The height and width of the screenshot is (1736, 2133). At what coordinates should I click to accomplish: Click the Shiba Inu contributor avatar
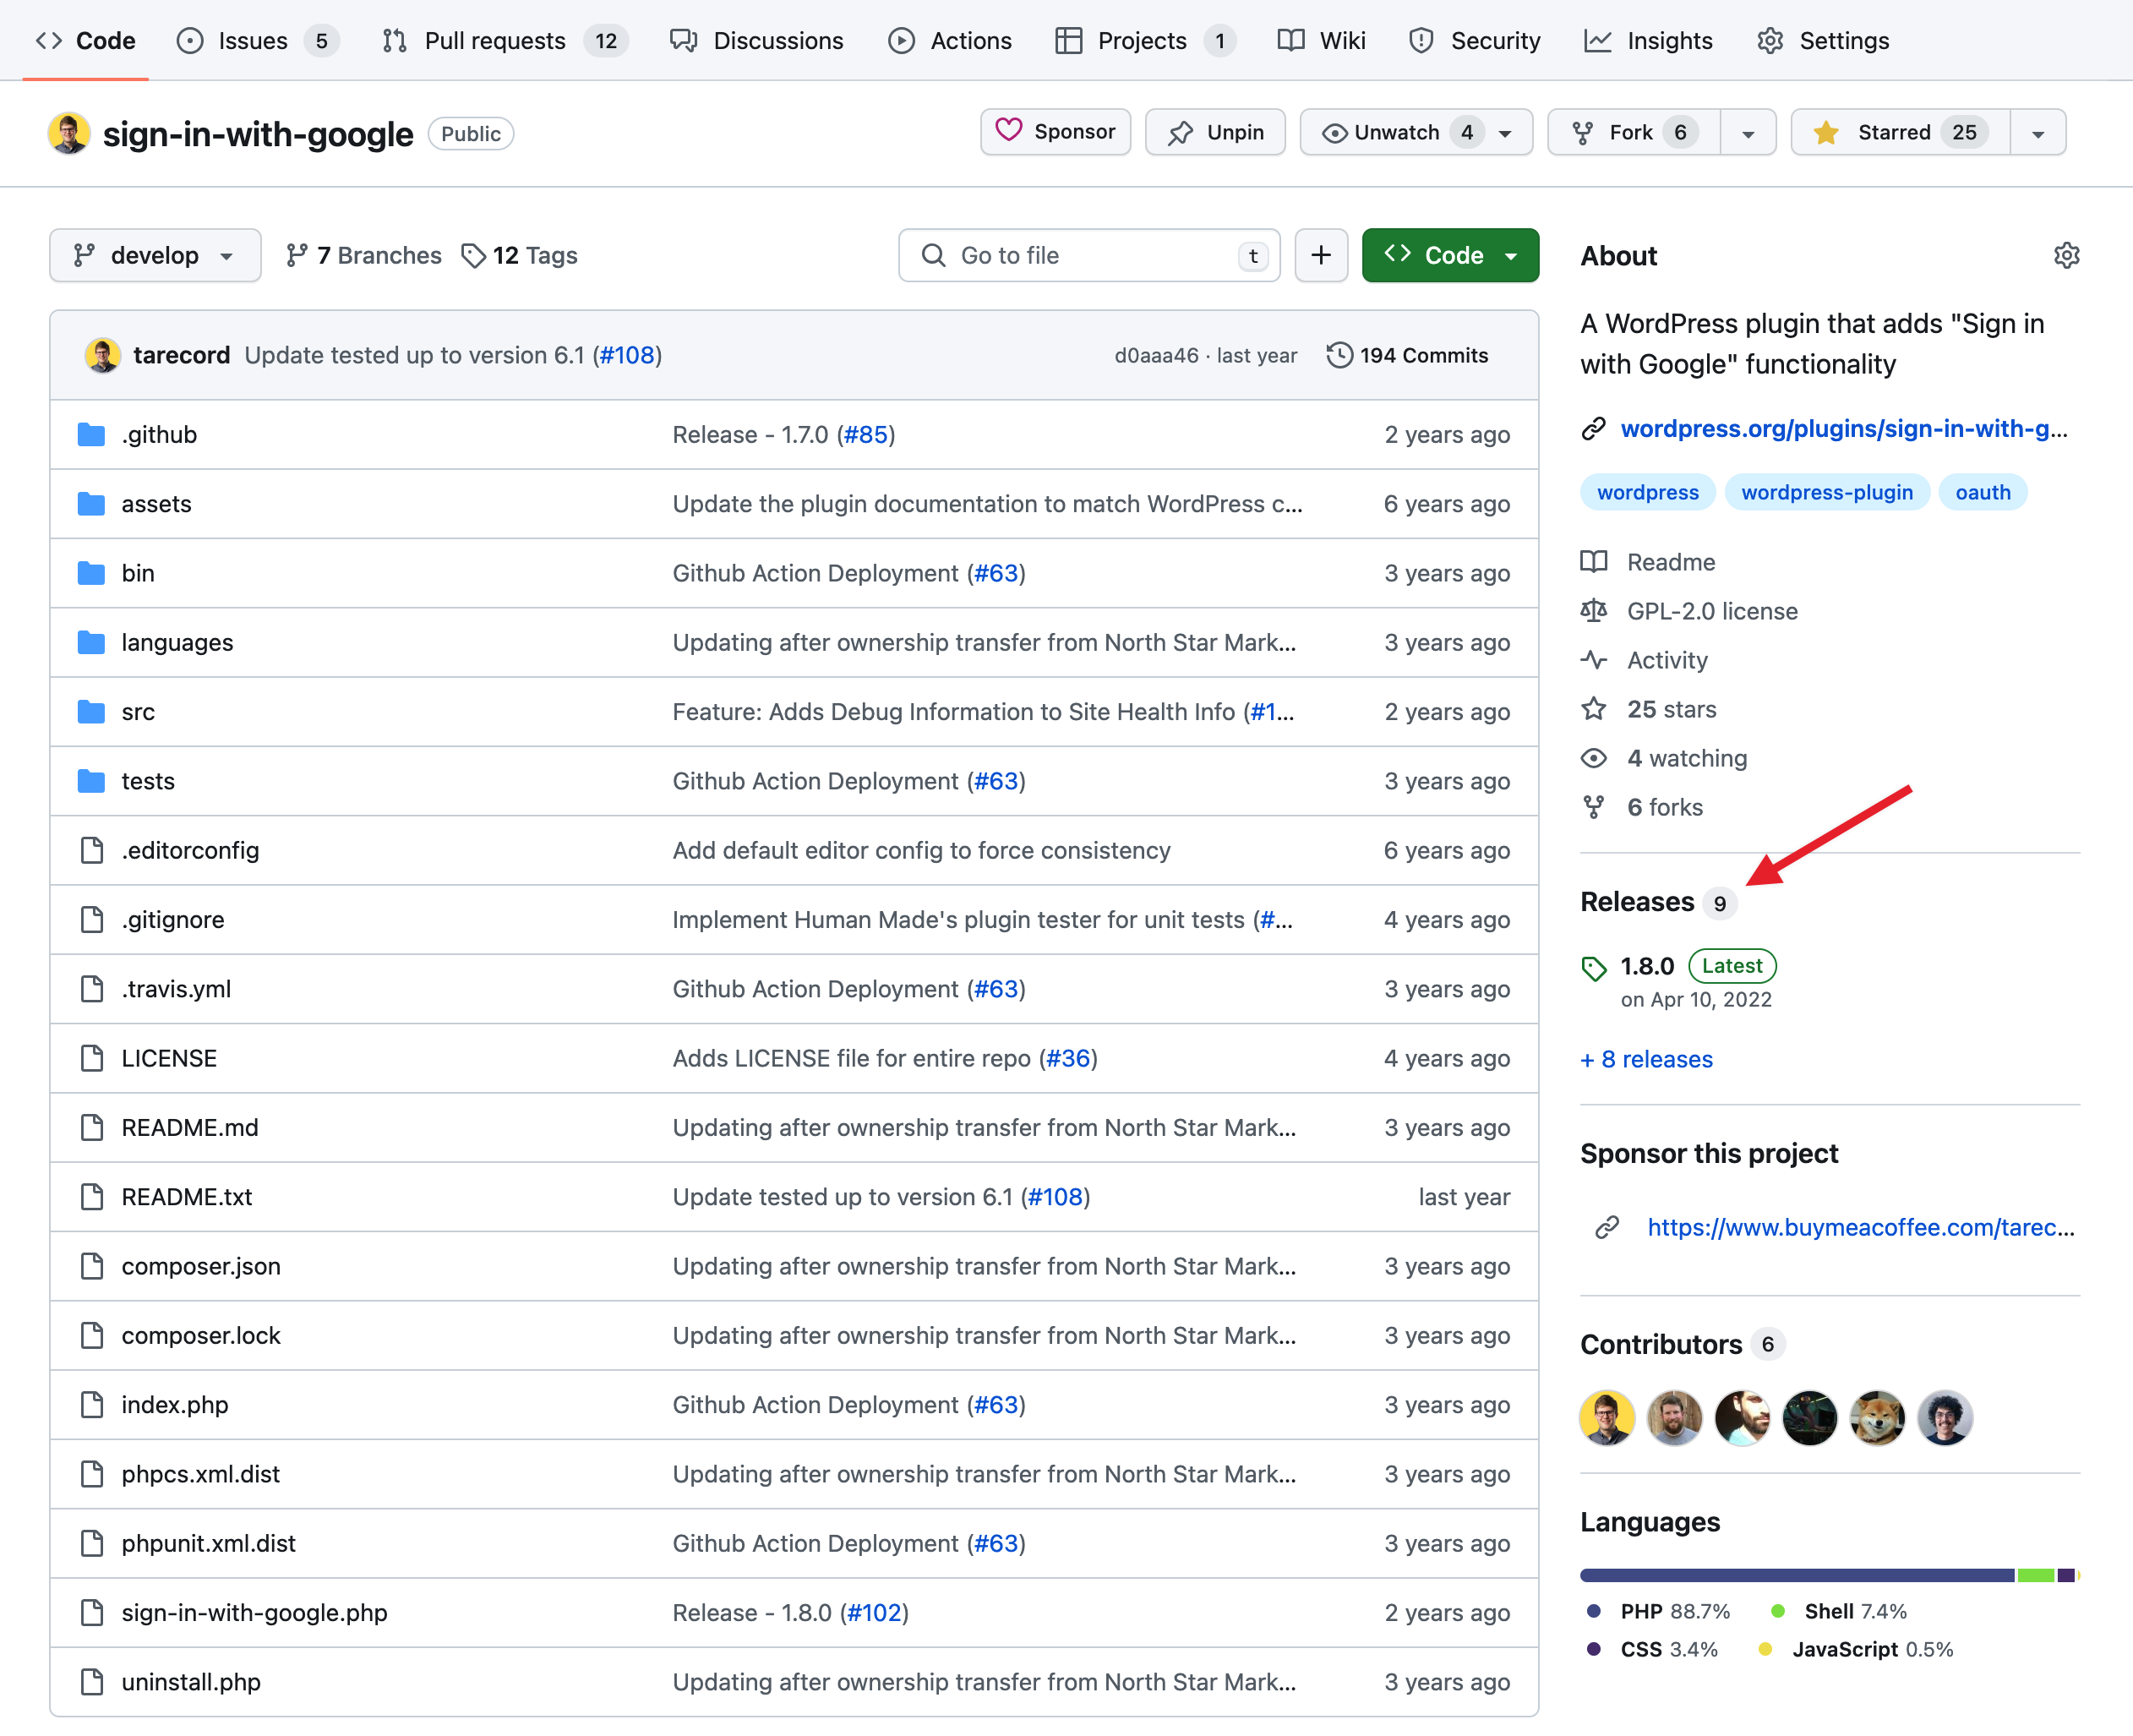tap(1876, 1417)
